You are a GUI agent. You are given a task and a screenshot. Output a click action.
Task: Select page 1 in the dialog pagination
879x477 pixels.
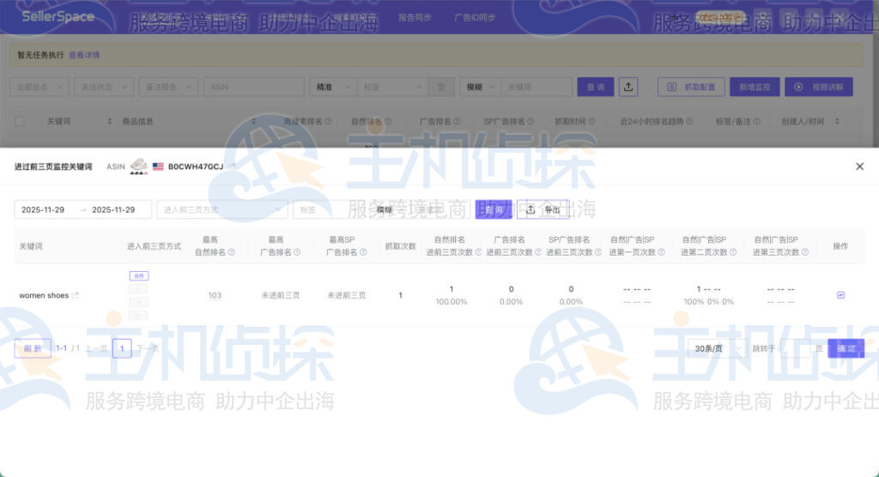pyautogui.click(x=122, y=348)
